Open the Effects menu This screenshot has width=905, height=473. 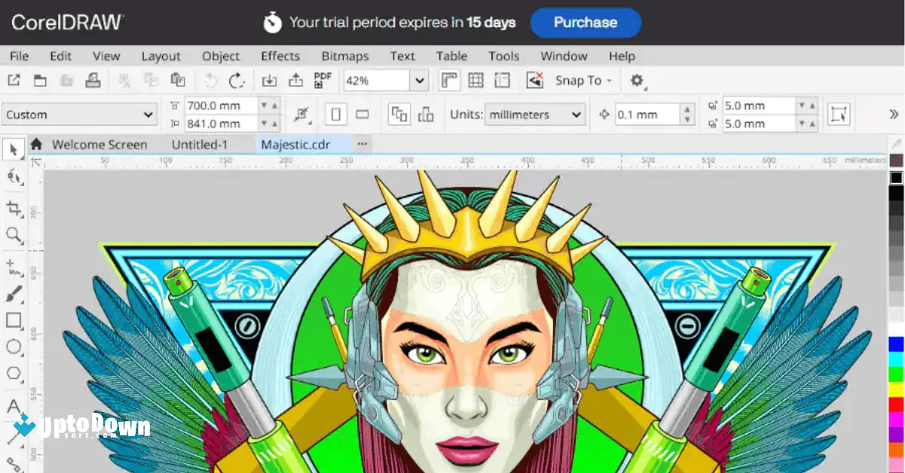280,56
